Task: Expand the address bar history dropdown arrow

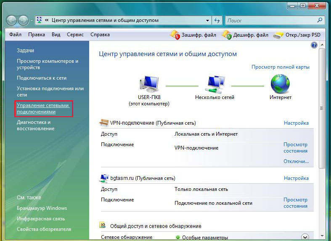Action: tap(207, 21)
